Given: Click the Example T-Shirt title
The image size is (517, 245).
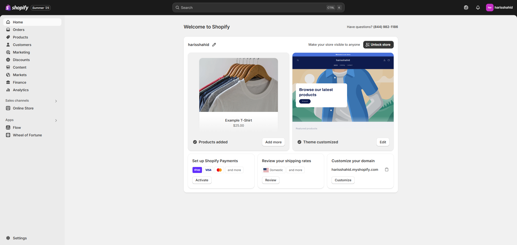Looking at the screenshot, I should click(x=239, y=120).
